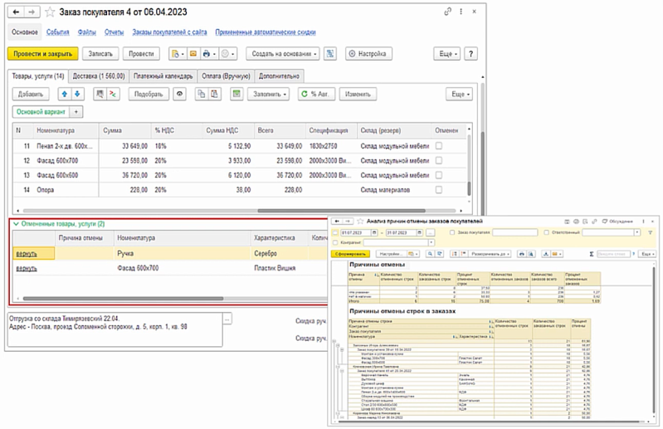Click the print icon in the report toolbar
663x429 pixels.
pos(522,254)
